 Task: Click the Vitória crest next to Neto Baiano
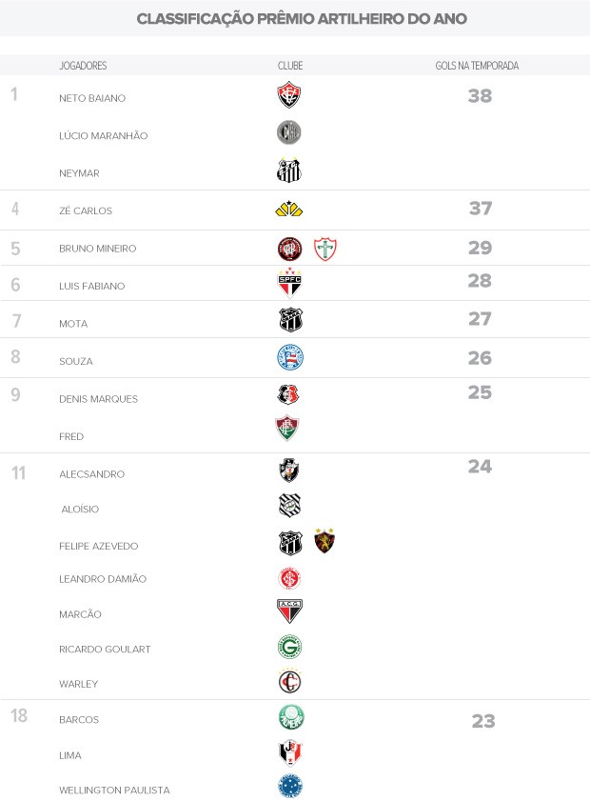coord(289,94)
